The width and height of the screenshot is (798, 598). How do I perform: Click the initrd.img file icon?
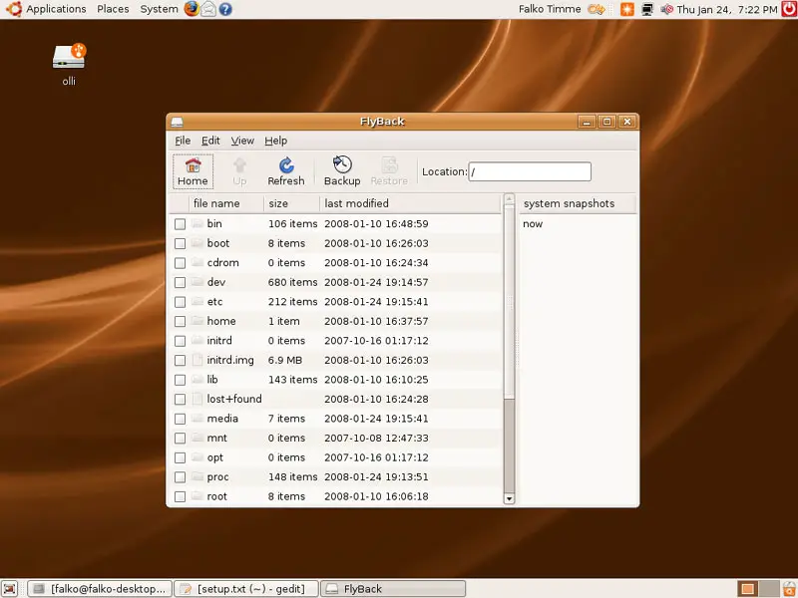198,360
